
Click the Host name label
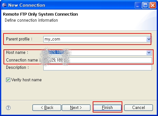(17, 52)
